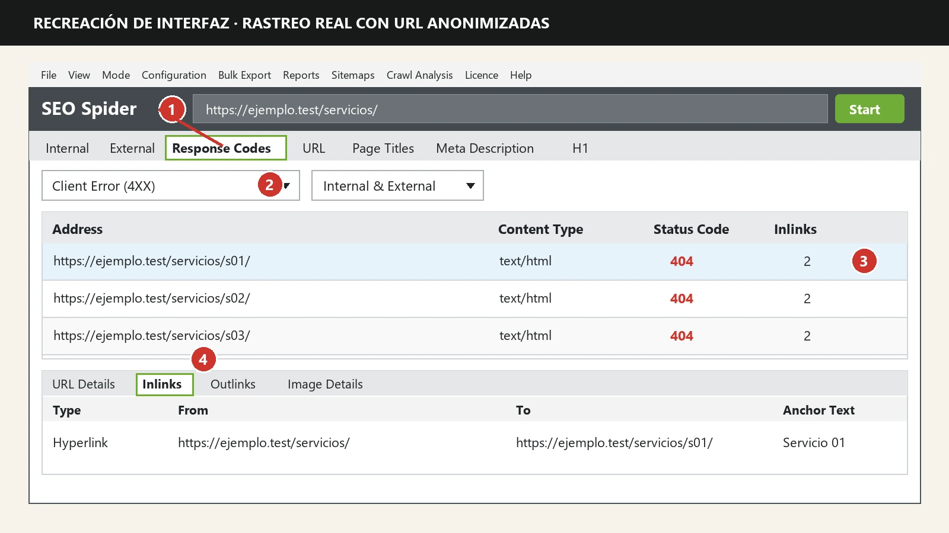This screenshot has height=533, width=949.
Task: Open the URL Details bottom tab
Action: (x=84, y=384)
